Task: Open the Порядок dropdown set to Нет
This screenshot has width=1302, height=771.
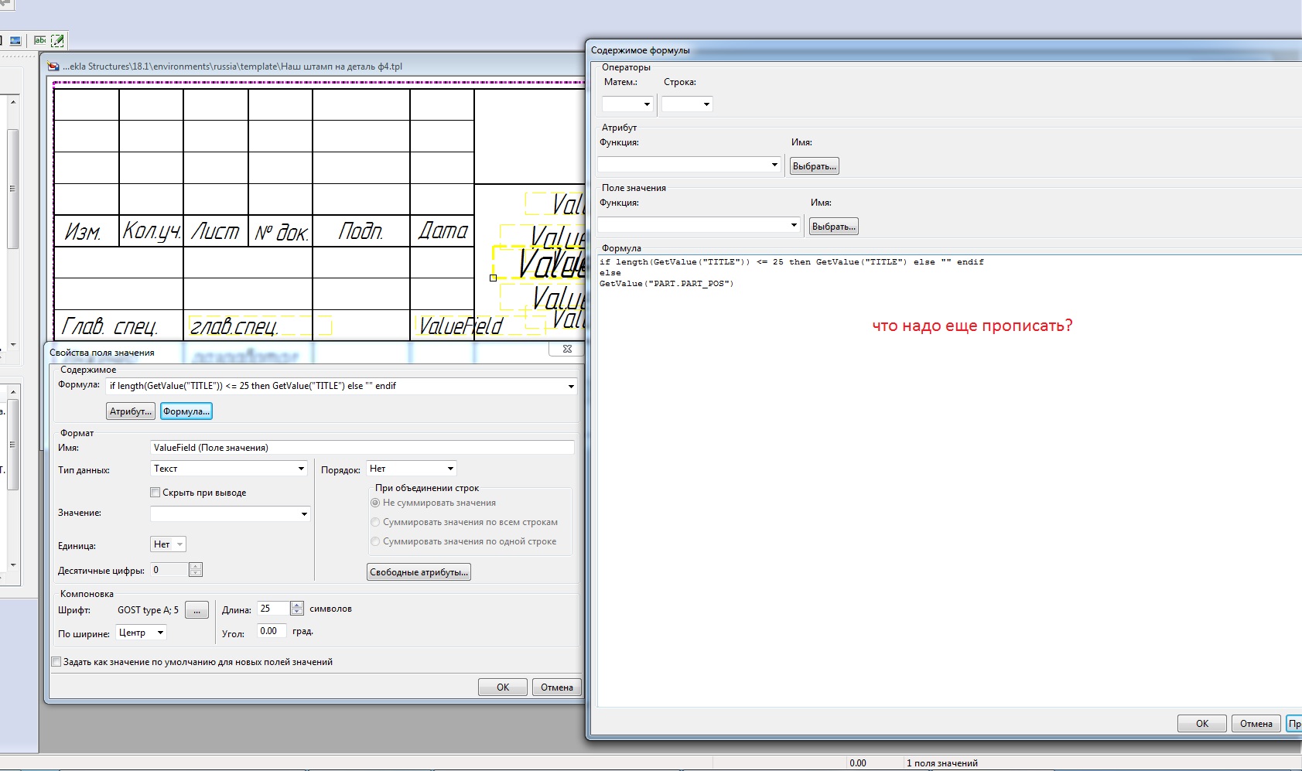Action: (x=412, y=469)
